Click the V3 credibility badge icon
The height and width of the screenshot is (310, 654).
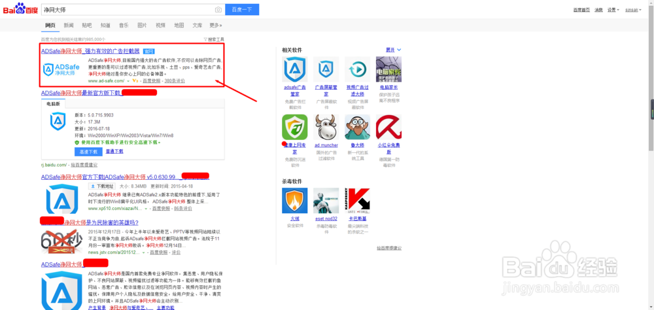click(x=135, y=81)
